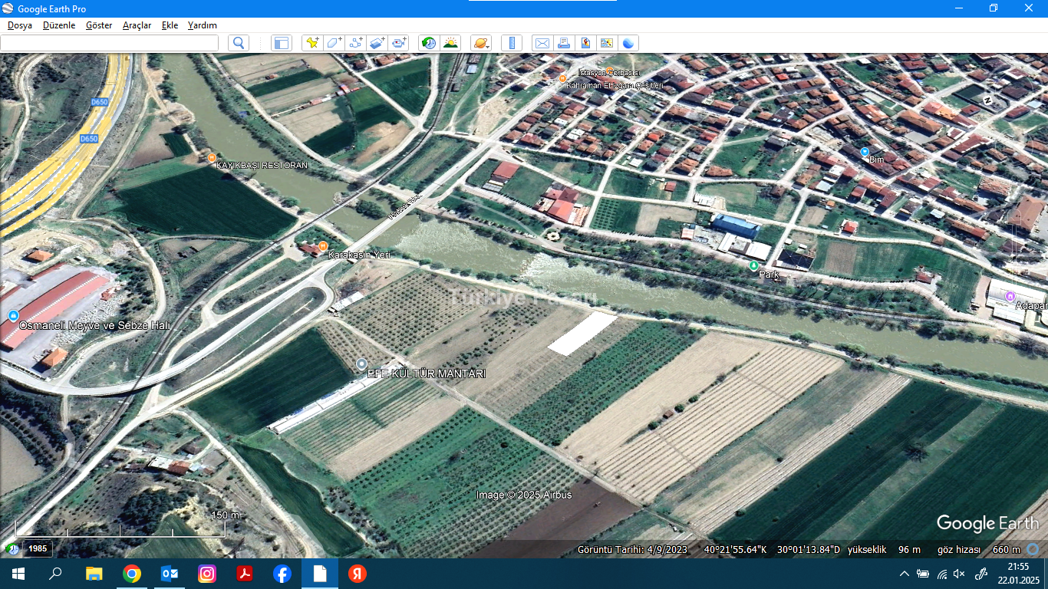Image resolution: width=1048 pixels, height=589 pixels.
Task: Select the add path tool
Action: (x=355, y=43)
